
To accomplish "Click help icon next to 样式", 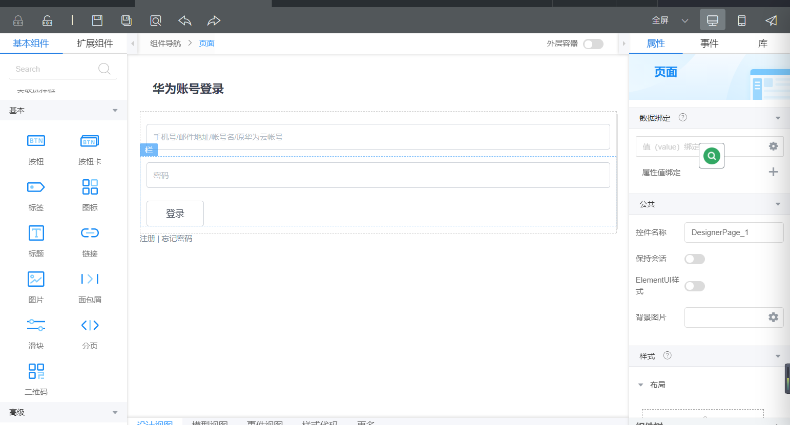I will pyautogui.click(x=667, y=355).
